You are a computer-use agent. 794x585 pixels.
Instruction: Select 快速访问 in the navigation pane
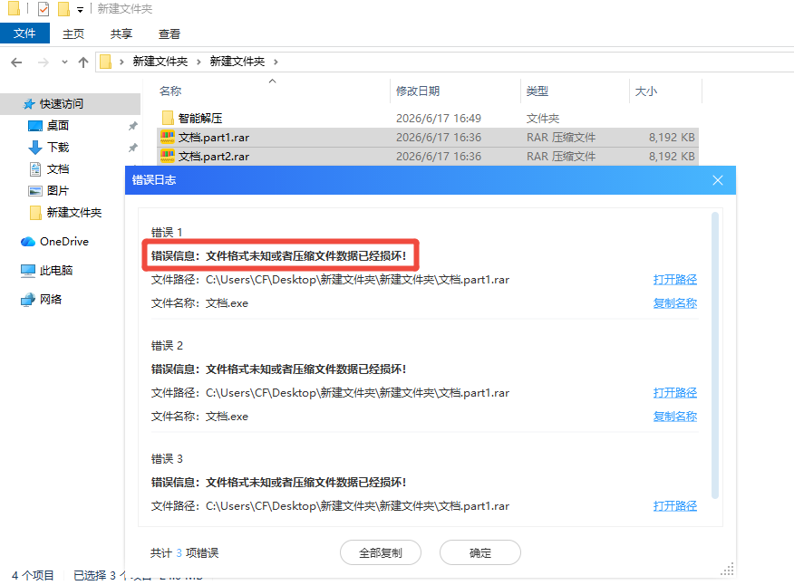(62, 104)
